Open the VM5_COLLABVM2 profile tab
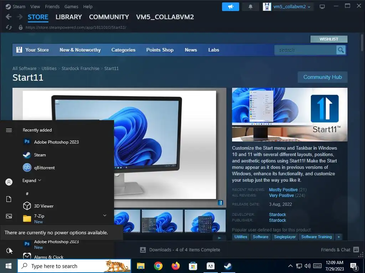This screenshot has width=365, height=273. click(x=165, y=17)
